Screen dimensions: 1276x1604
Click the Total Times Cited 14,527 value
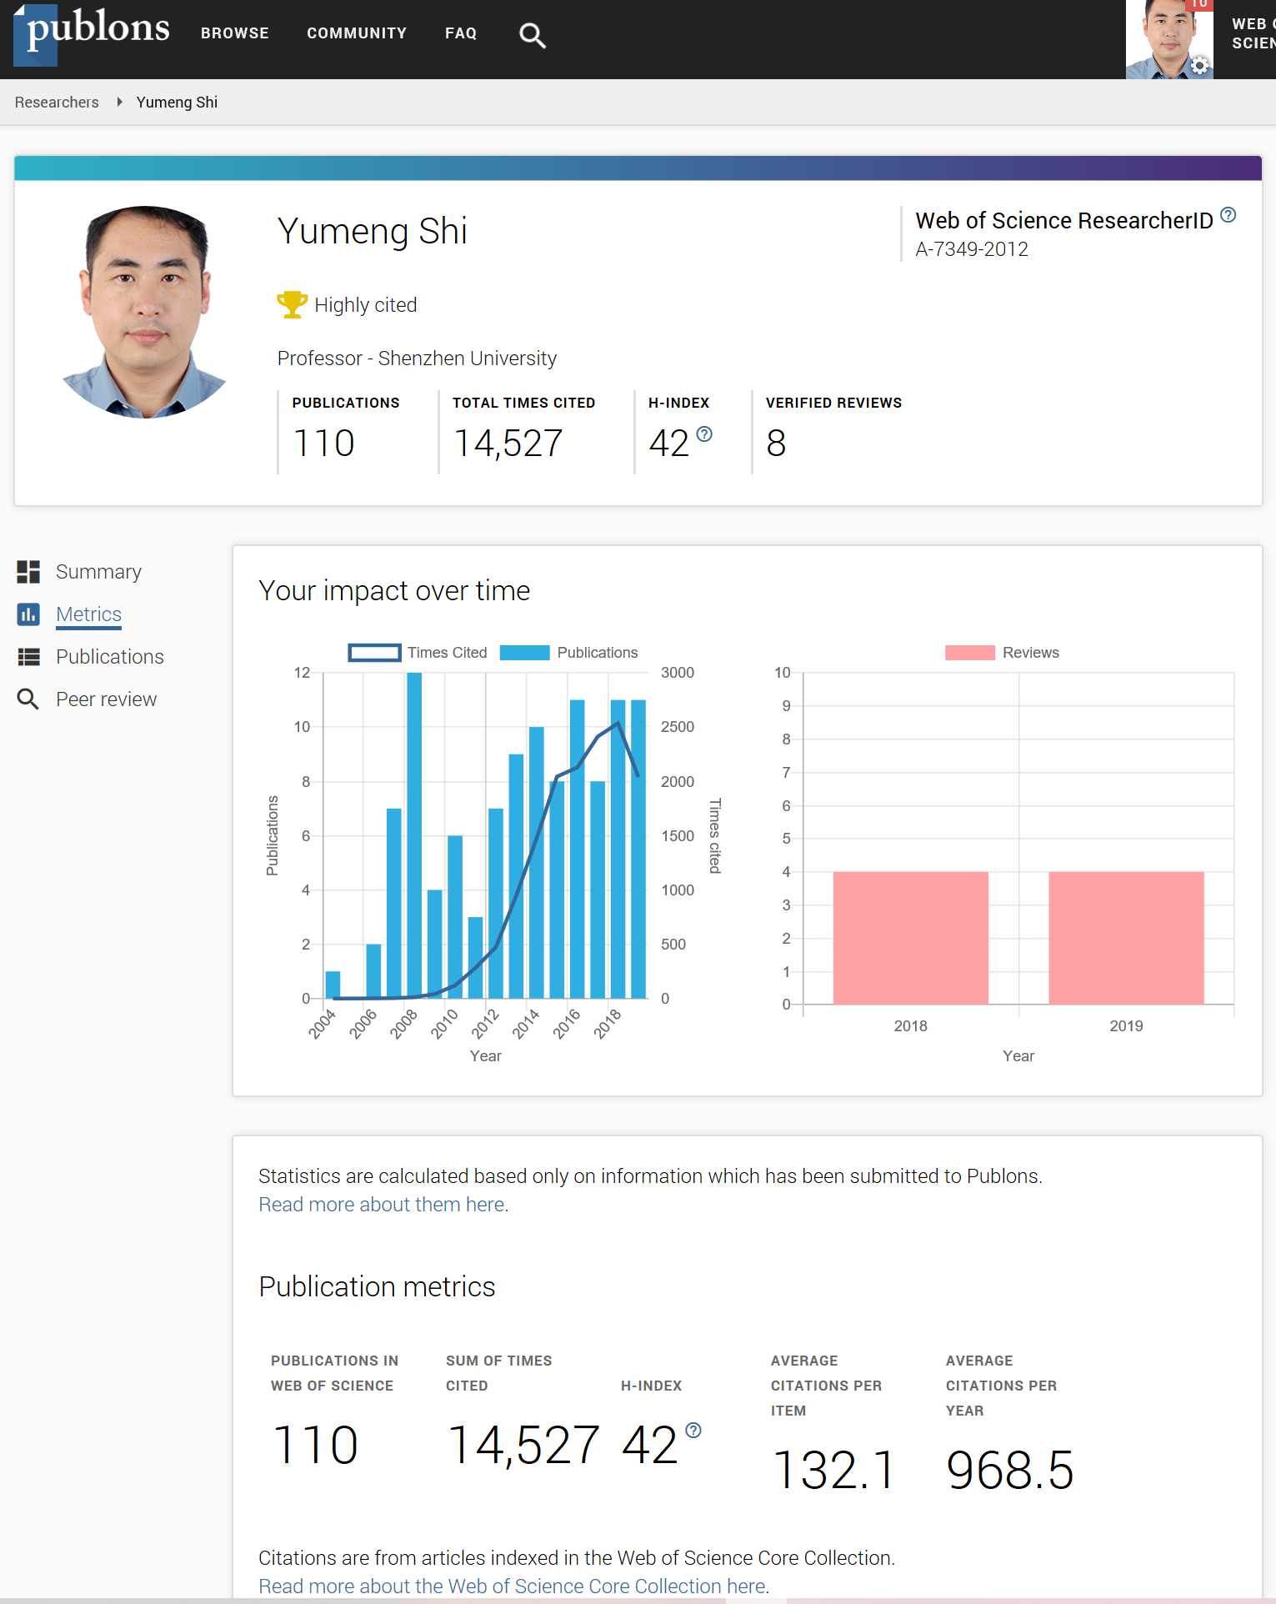(508, 443)
